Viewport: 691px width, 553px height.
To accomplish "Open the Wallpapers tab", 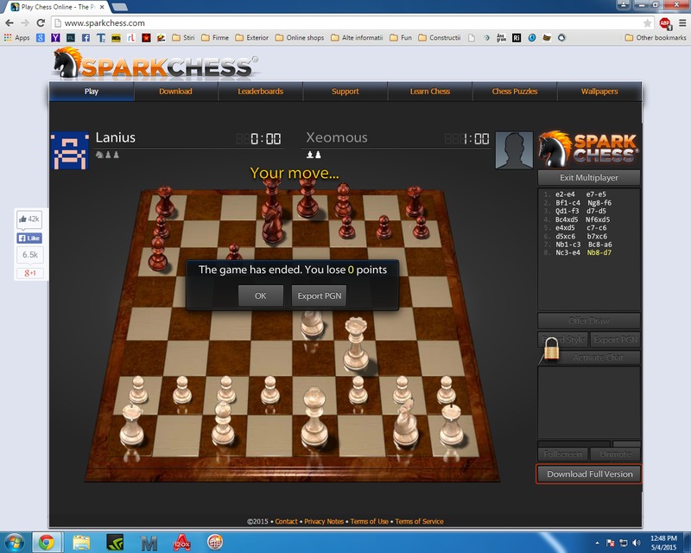I will [599, 92].
